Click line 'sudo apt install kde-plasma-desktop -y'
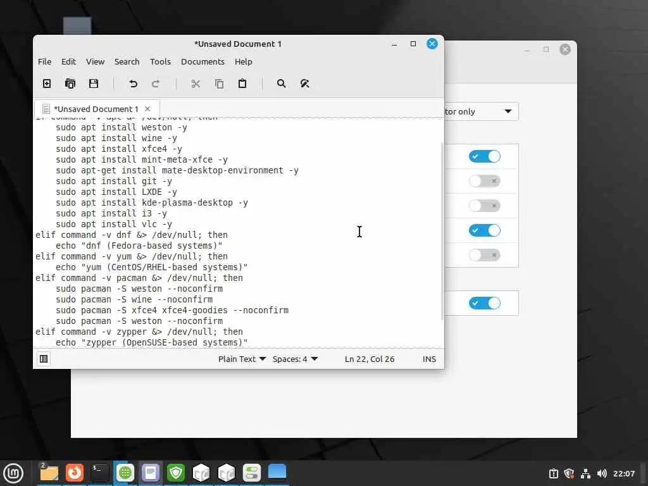Screen dimensions: 648x486 (x=152, y=202)
